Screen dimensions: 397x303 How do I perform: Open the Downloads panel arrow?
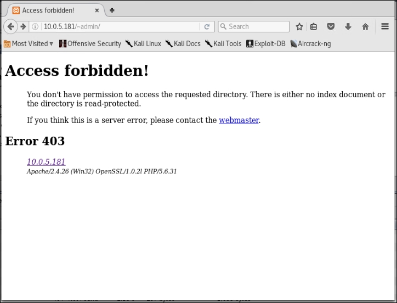click(348, 26)
